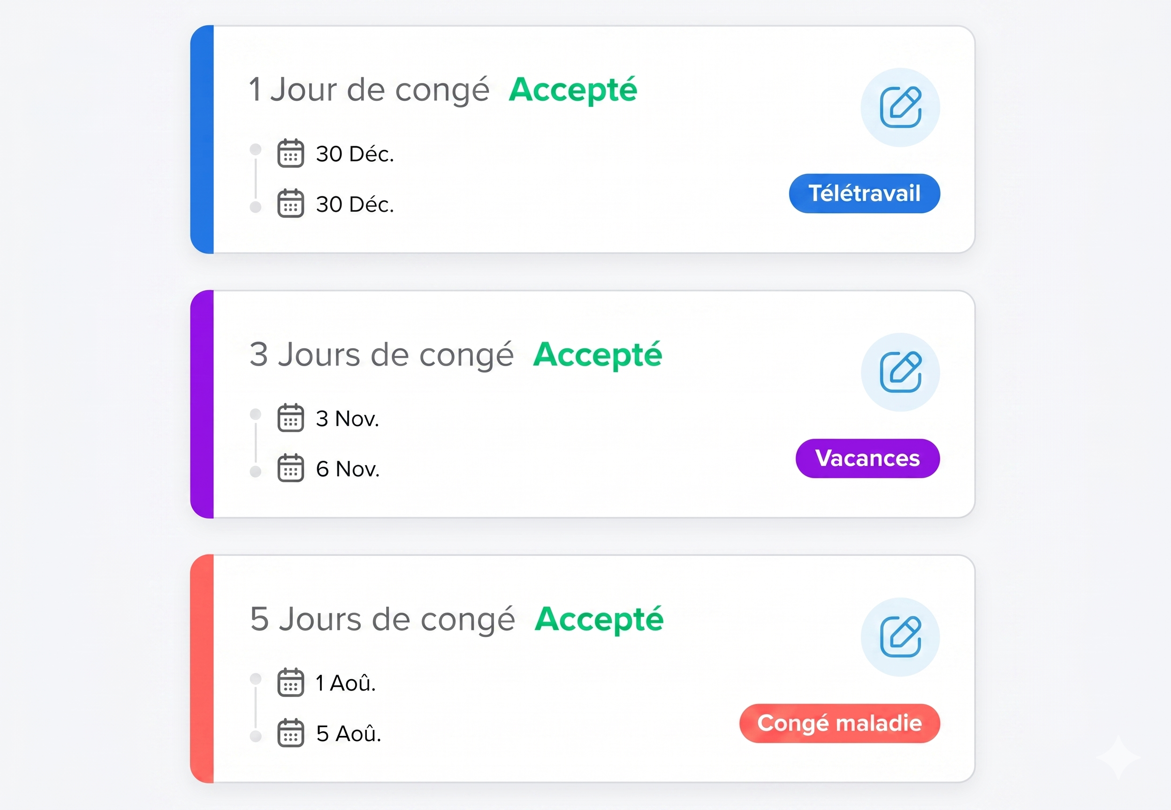This screenshot has height=810, width=1171.
Task: Select the Congé maladie tag
Action: coord(840,723)
